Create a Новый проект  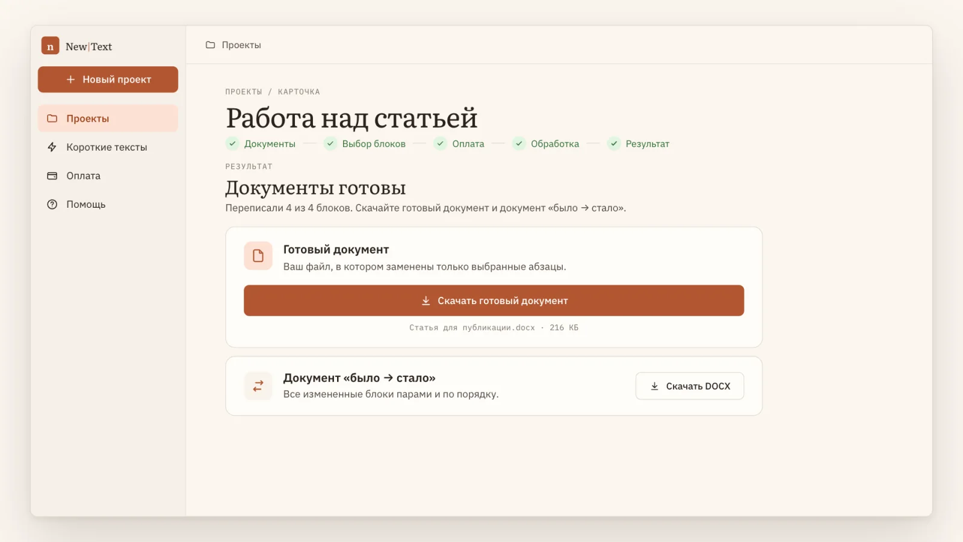pyautogui.click(x=108, y=79)
